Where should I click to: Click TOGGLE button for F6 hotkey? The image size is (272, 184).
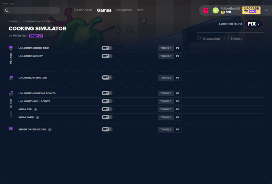[166, 109]
